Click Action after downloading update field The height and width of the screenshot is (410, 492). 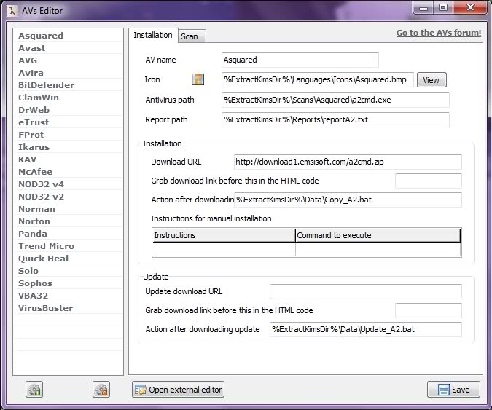tap(366, 329)
